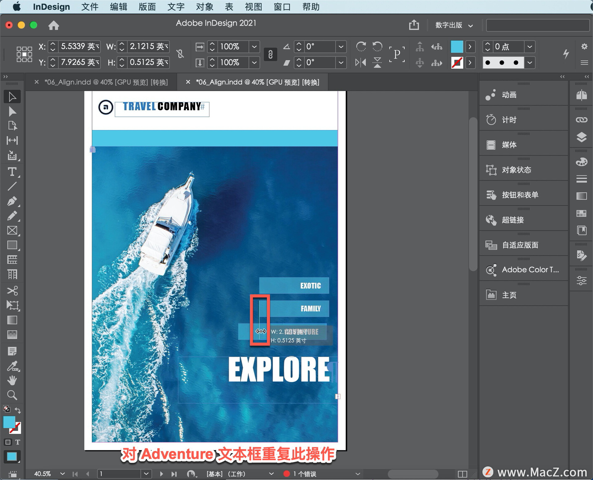
Task: Toggle split layout view button
Action: [462, 474]
